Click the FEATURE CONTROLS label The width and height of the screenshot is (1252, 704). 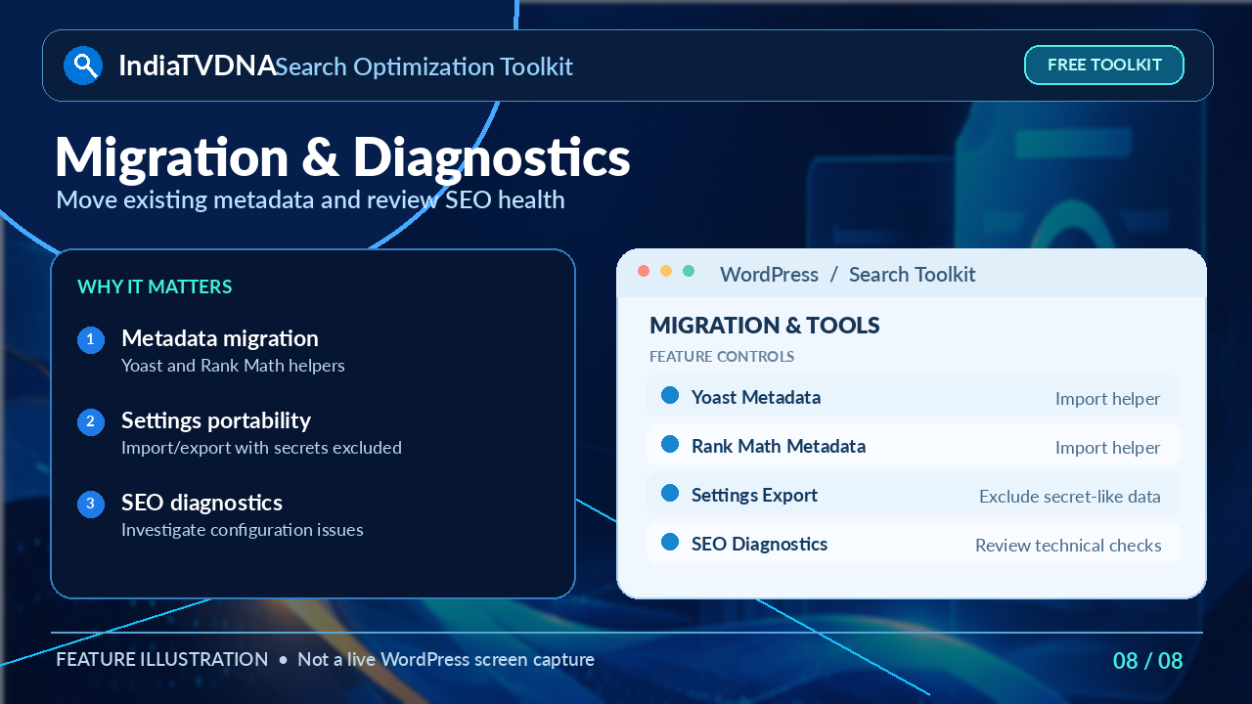722,357
